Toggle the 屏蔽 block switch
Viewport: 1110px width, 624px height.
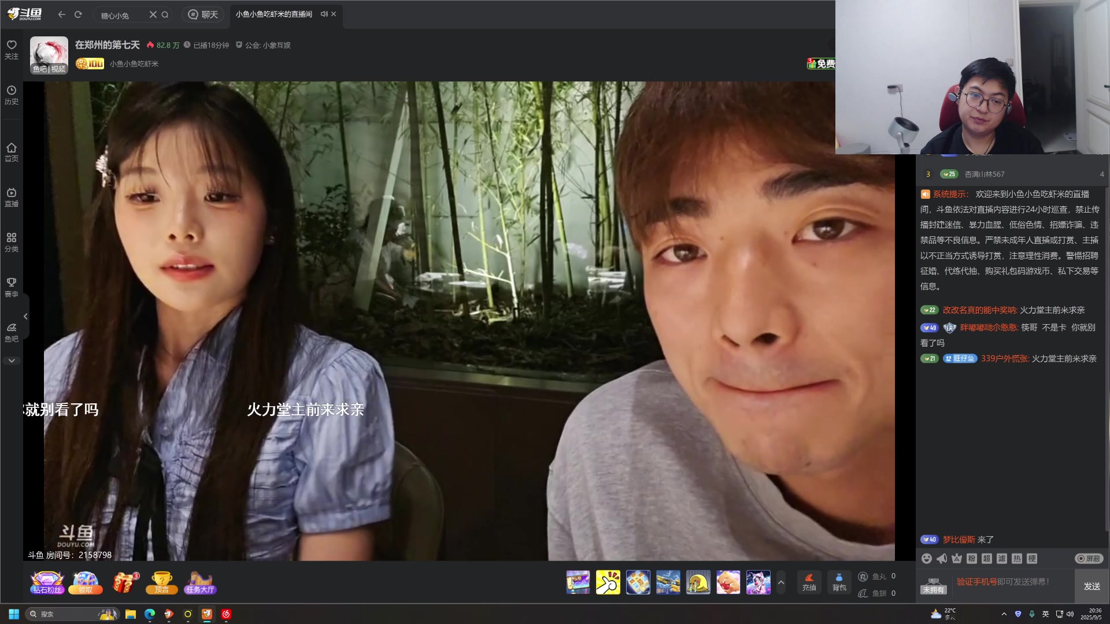1089,558
